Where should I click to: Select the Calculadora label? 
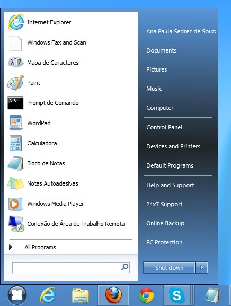pos(42,143)
